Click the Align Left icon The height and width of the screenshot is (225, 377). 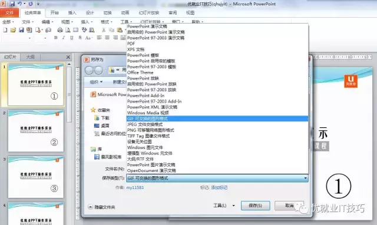tap(100, 38)
